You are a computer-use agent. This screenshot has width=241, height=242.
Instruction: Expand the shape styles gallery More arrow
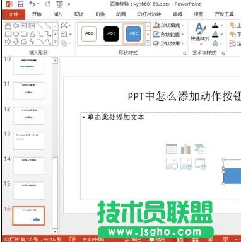[148, 42]
